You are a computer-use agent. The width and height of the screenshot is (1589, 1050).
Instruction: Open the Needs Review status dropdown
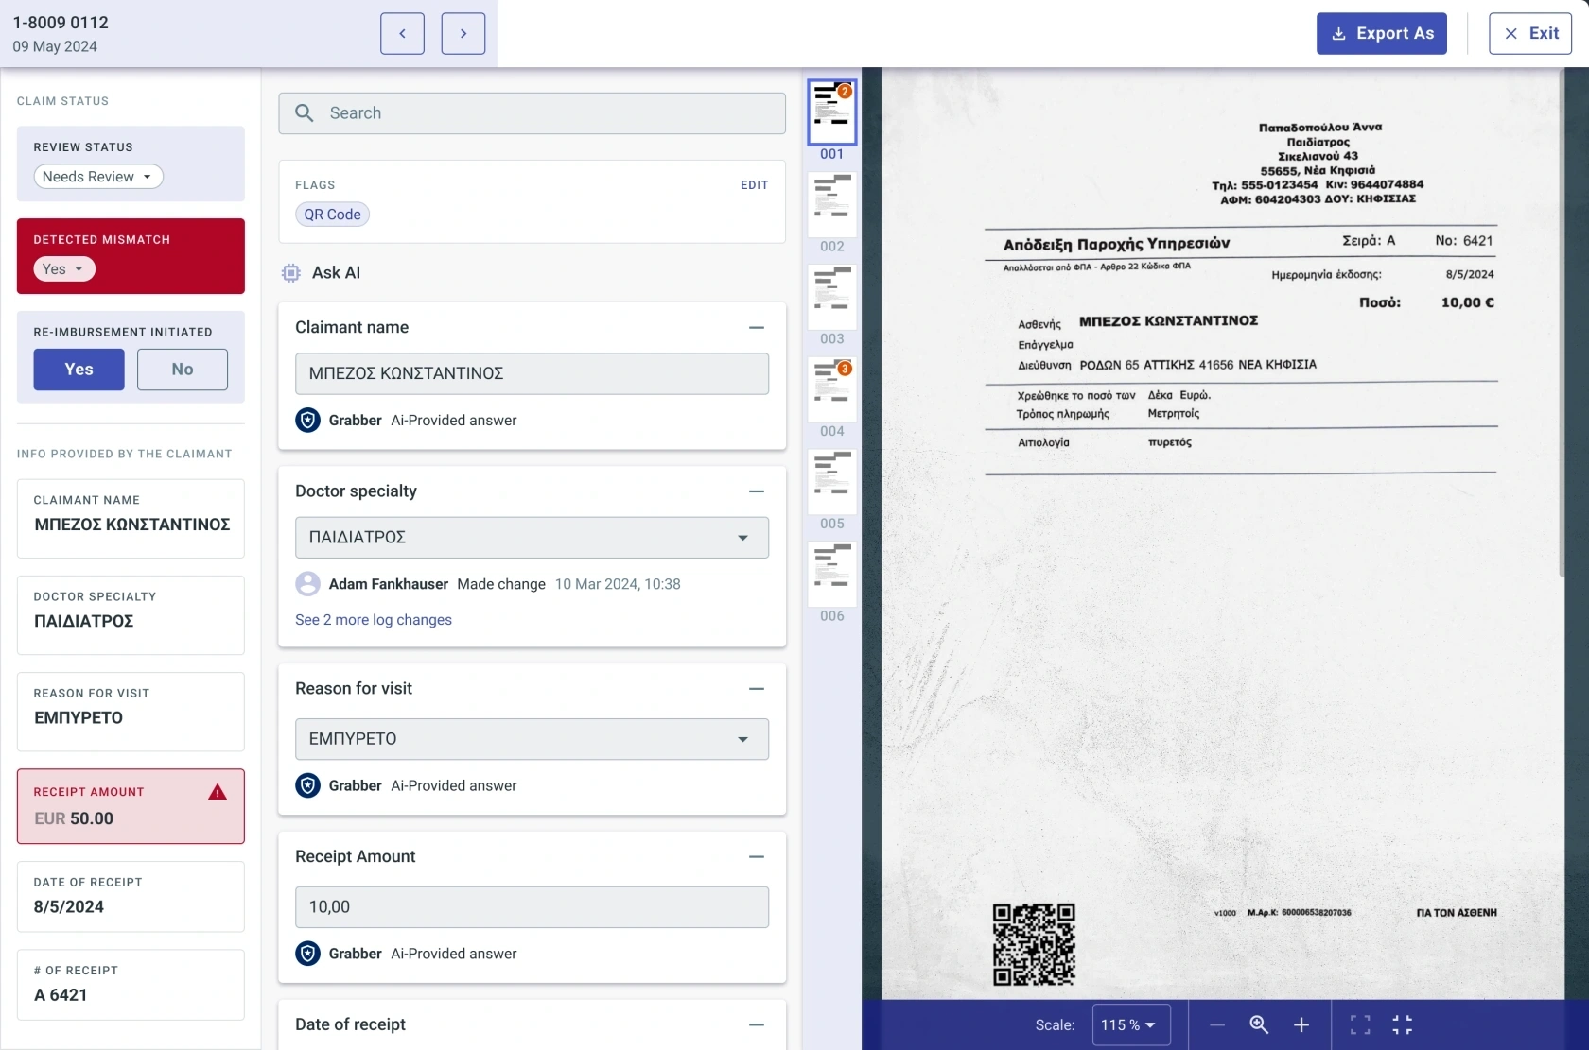98,177
